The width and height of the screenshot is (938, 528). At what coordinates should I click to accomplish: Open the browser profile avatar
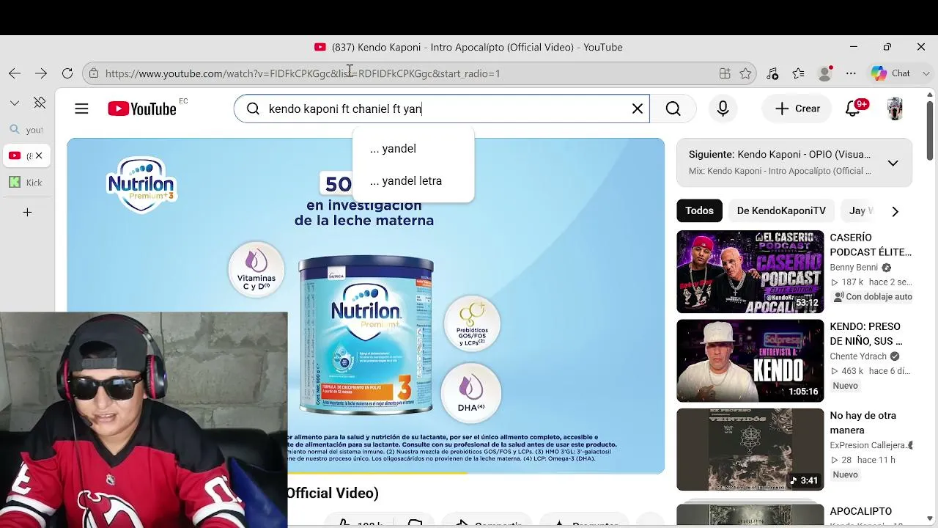825,73
